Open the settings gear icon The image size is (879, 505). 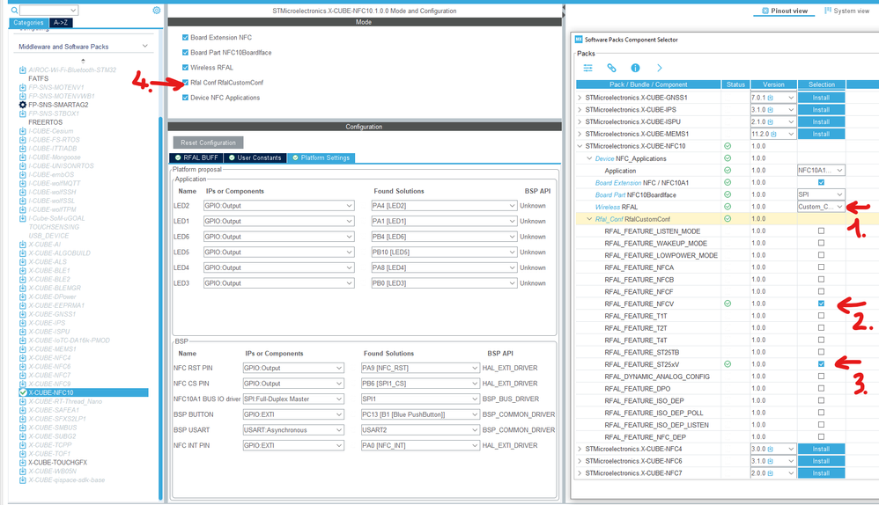tap(157, 10)
